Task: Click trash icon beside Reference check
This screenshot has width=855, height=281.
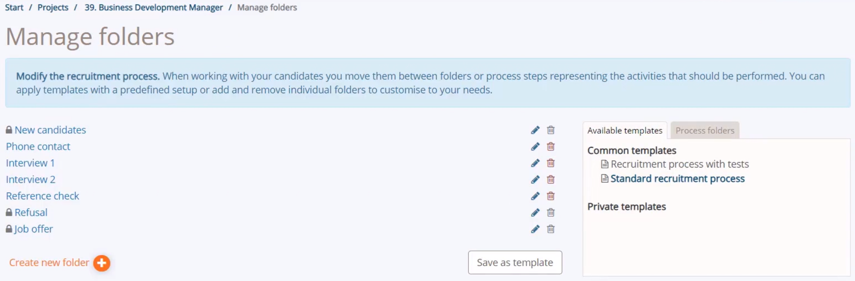Action: [x=551, y=196]
